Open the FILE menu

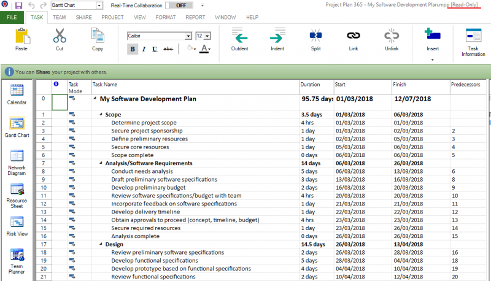click(x=12, y=18)
